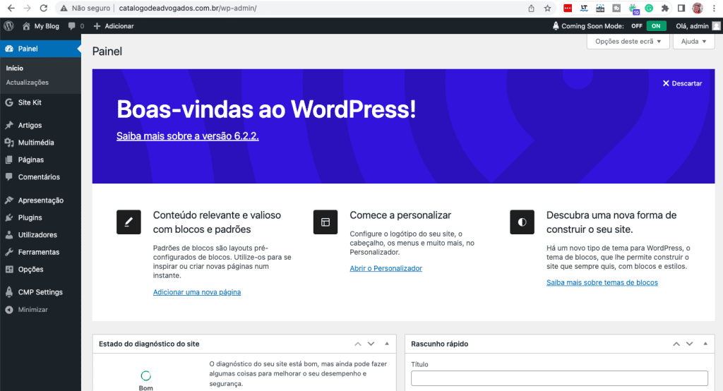Visit My Blog site home
Screen dimensions: 723x391
point(41,26)
